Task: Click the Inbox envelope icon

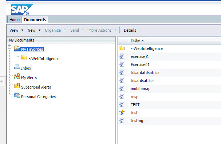Action: [x=17, y=67]
